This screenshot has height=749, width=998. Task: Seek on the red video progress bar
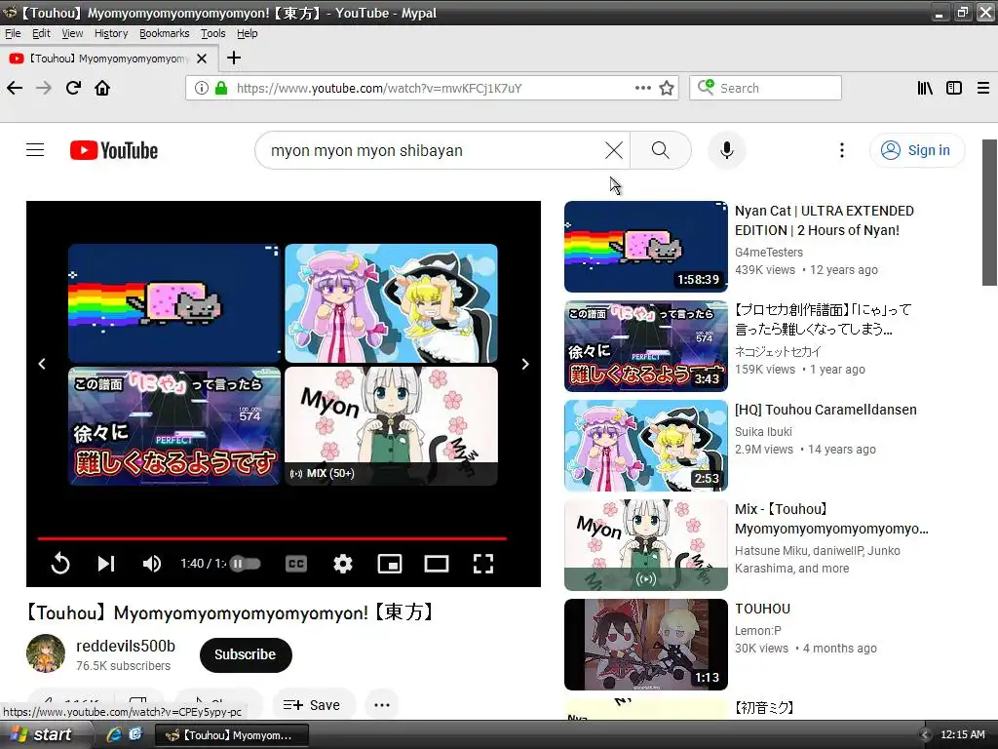click(272, 538)
